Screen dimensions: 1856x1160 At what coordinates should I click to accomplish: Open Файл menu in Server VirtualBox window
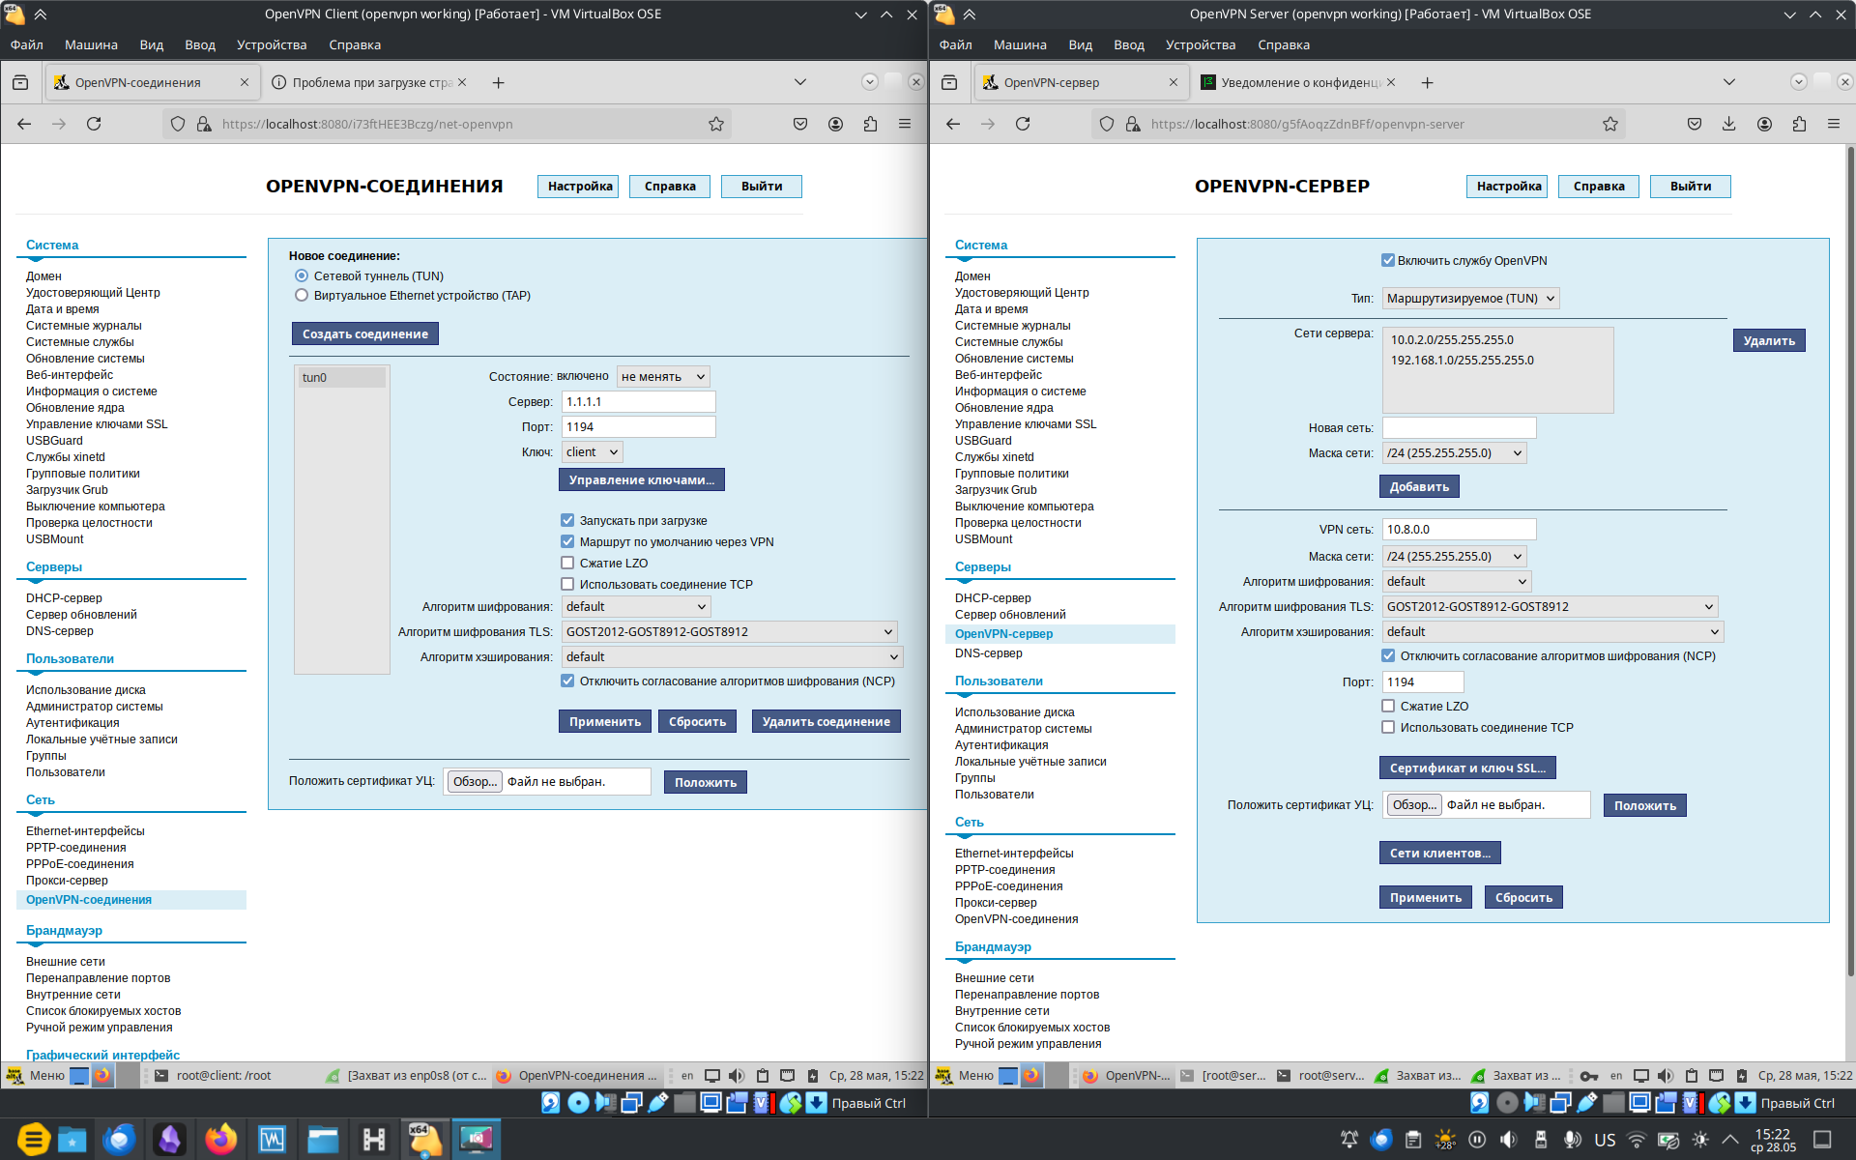955,44
